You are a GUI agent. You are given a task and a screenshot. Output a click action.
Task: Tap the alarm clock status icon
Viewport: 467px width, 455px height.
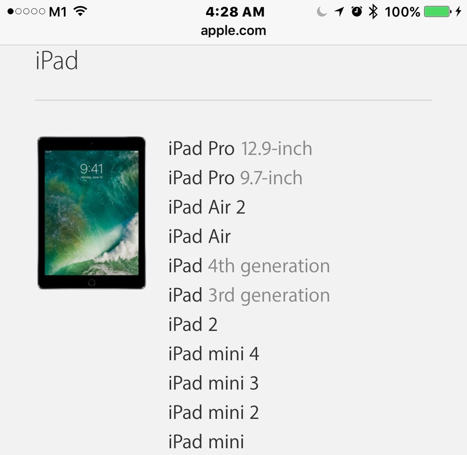[357, 11]
